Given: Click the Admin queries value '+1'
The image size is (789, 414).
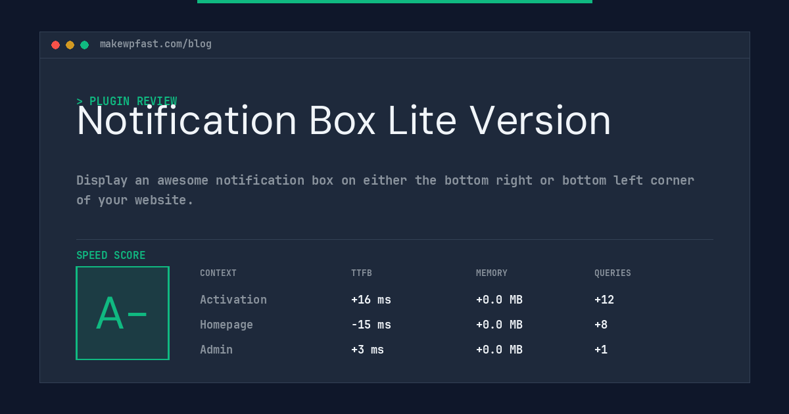Looking at the screenshot, I should click(601, 350).
